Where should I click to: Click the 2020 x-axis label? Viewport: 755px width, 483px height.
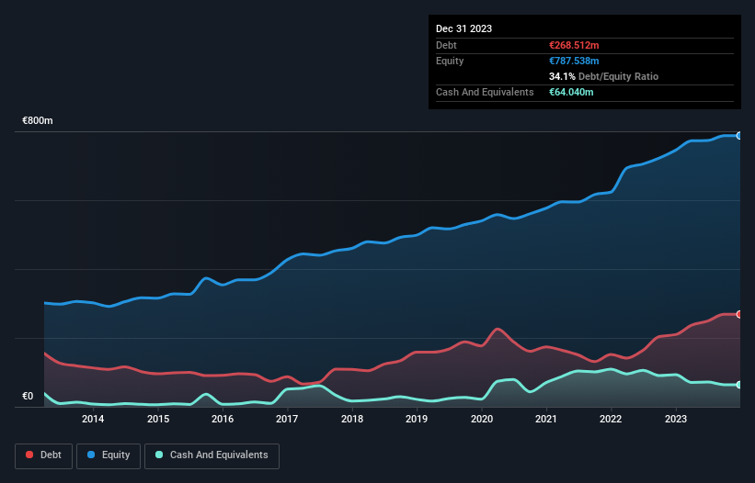click(482, 419)
